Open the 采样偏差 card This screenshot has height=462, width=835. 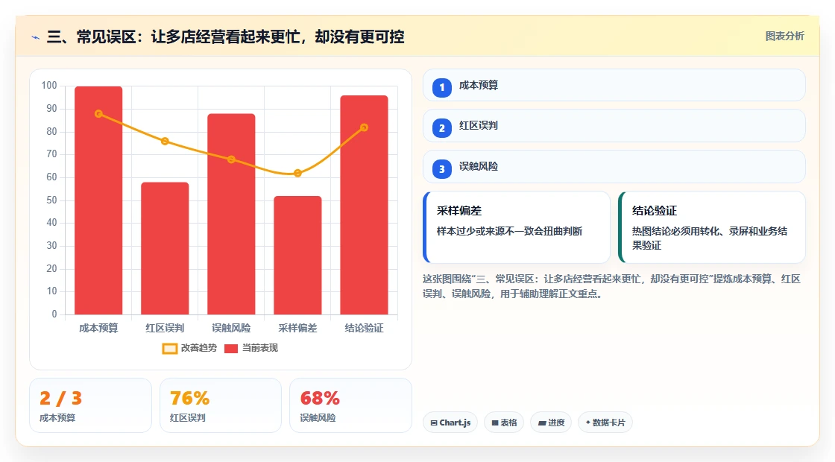pos(517,227)
